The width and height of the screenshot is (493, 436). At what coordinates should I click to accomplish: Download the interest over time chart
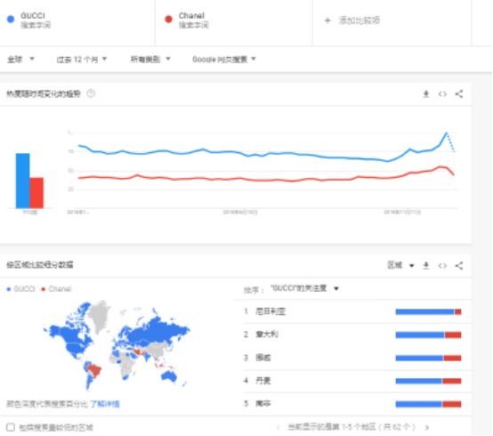point(426,93)
